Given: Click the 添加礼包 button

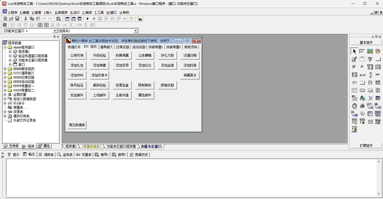Looking at the screenshot, I should pyautogui.click(x=77, y=65).
